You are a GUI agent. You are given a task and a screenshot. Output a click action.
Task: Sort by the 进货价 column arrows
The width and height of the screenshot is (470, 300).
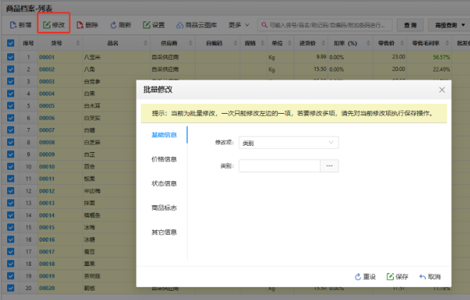click(323, 43)
